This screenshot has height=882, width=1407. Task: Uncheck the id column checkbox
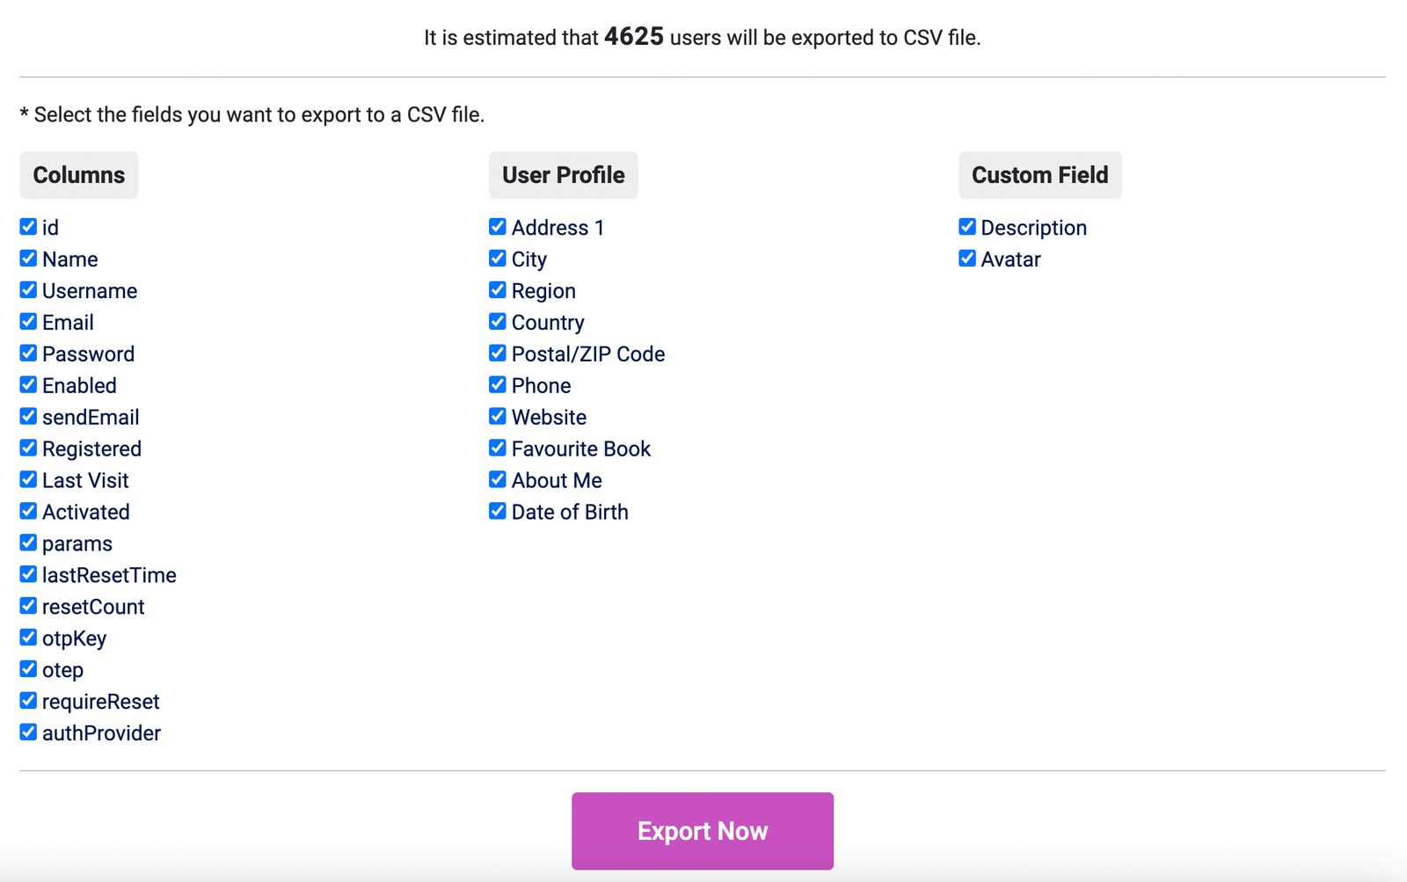coord(27,226)
